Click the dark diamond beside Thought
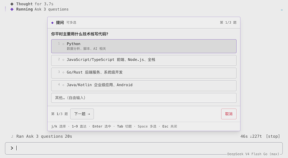This screenshot has height=158, width=288. tap(12, 4)
